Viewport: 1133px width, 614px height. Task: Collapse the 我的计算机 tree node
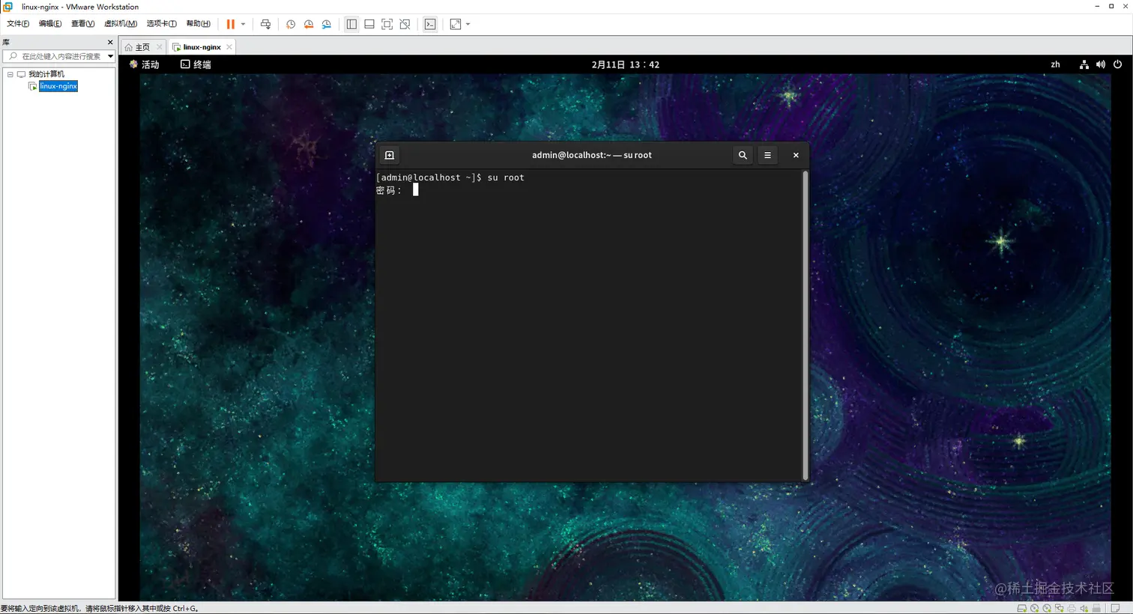[10, 74]
